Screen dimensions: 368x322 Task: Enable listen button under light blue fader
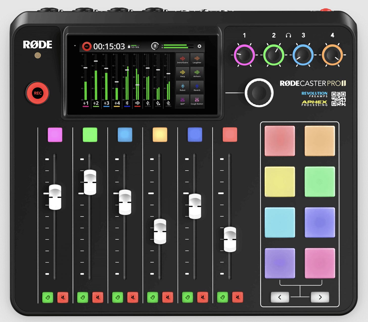pyautogui.click(x=118, y=297)
